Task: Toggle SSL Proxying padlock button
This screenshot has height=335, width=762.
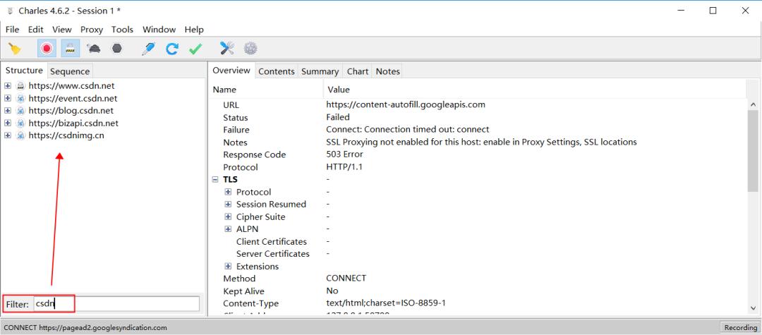Action: point(71,49)
